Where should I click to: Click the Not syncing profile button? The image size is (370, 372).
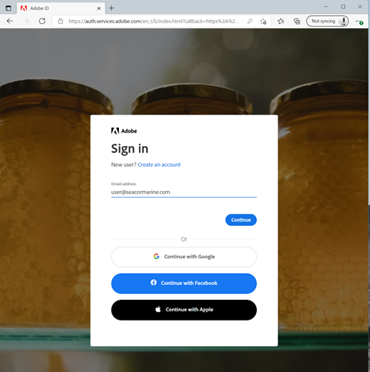pos(328,22)
